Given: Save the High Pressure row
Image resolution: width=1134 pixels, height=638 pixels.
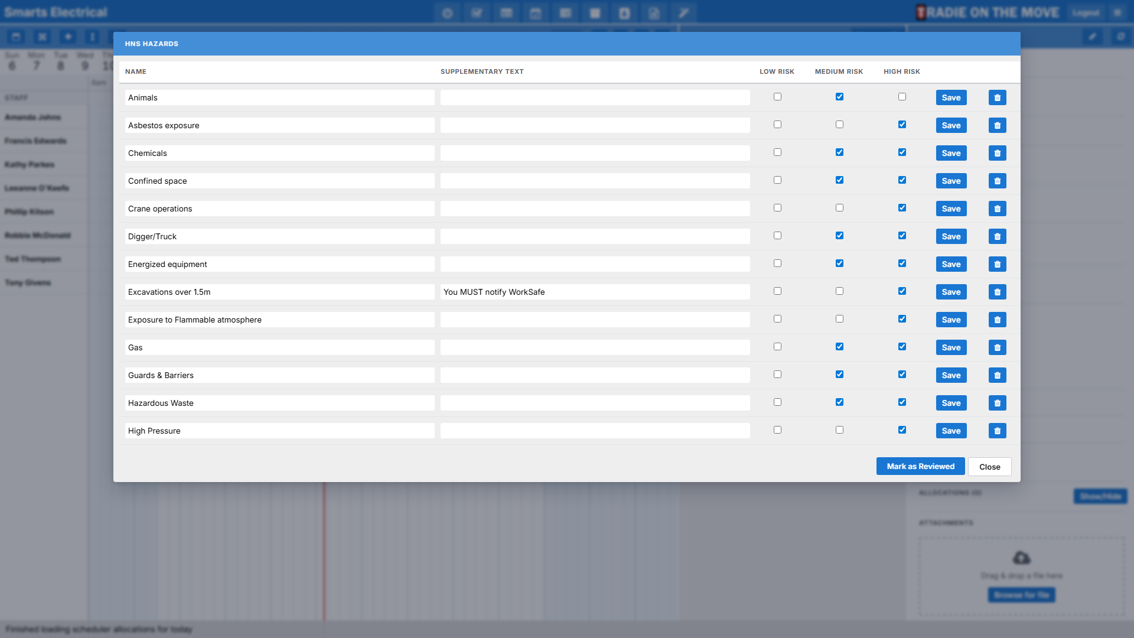Looking at the screenshot, I should coord(951,431).
